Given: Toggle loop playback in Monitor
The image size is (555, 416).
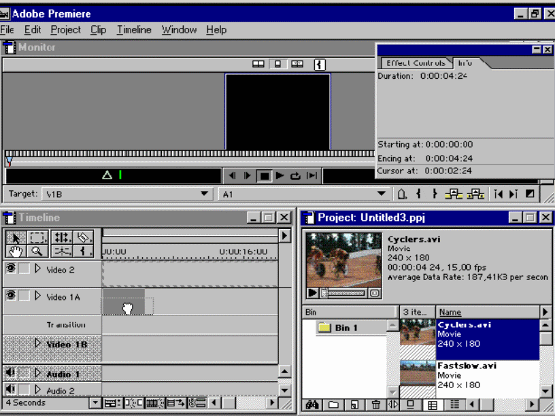Looking at the screenshot, I should [295, 175].
